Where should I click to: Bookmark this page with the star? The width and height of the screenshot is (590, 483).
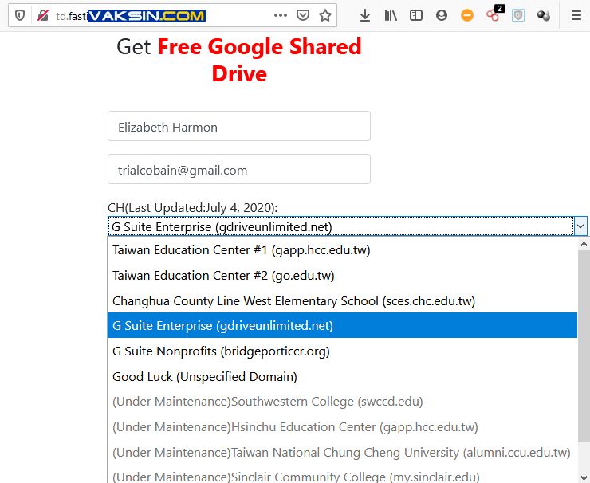tap(325, 15)
